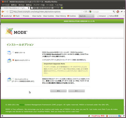This screenshot has width=126, height=118.
Task: Open the Real UA dropdown
Action: (86, 16)
